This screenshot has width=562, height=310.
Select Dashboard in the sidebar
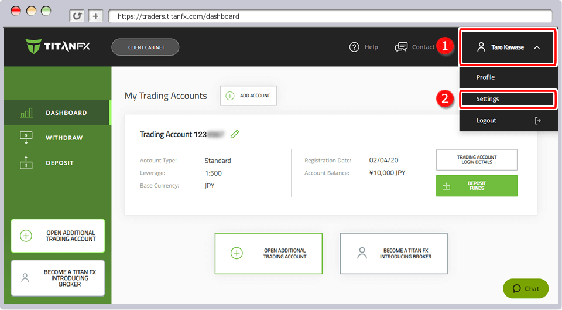click(66, 113)
